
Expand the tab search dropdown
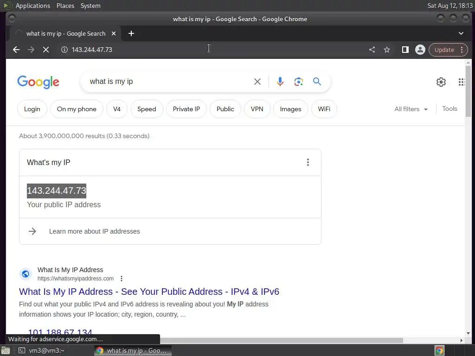tap(461, 33)
